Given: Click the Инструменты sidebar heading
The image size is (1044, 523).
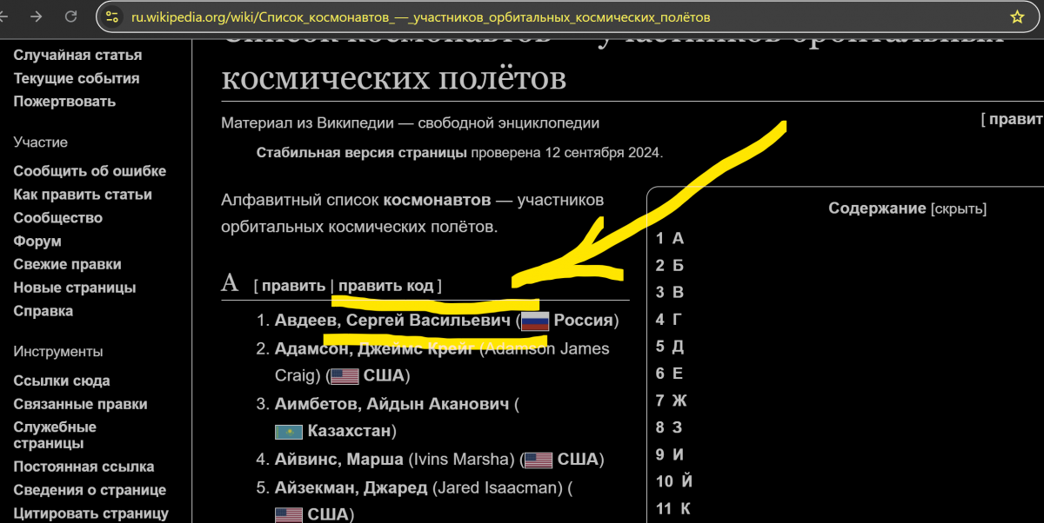Looking at the screenshot, I should [x=58, y=352].
